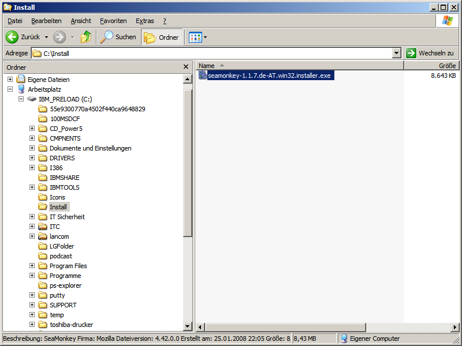
Task: Expand the DRIVERS folder node
Action: click(x=32, y=158)
